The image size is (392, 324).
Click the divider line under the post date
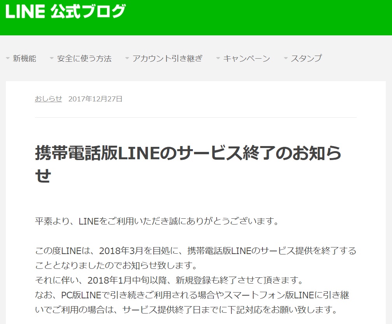[x=196, y=117]
